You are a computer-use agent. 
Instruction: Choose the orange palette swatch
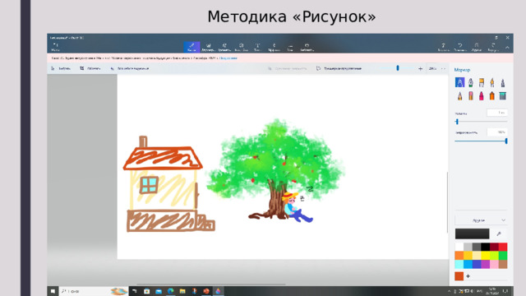coord(459,256)
